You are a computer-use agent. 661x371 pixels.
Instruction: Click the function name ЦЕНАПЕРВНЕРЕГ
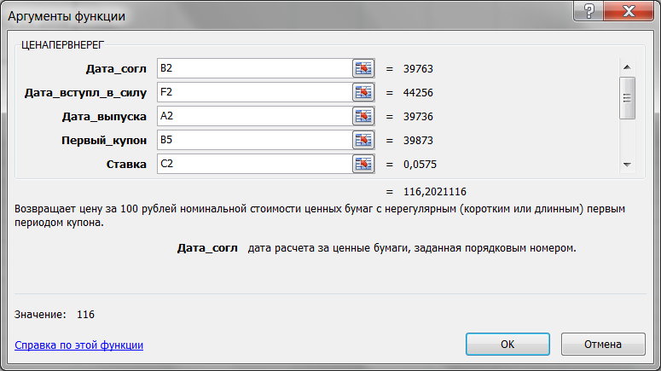click(x=62, y=45)
